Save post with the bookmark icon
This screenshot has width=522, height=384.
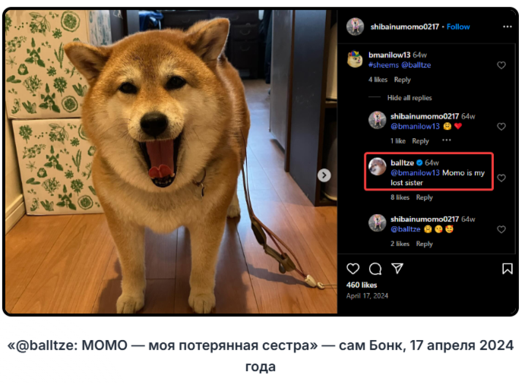click(508, 269)
